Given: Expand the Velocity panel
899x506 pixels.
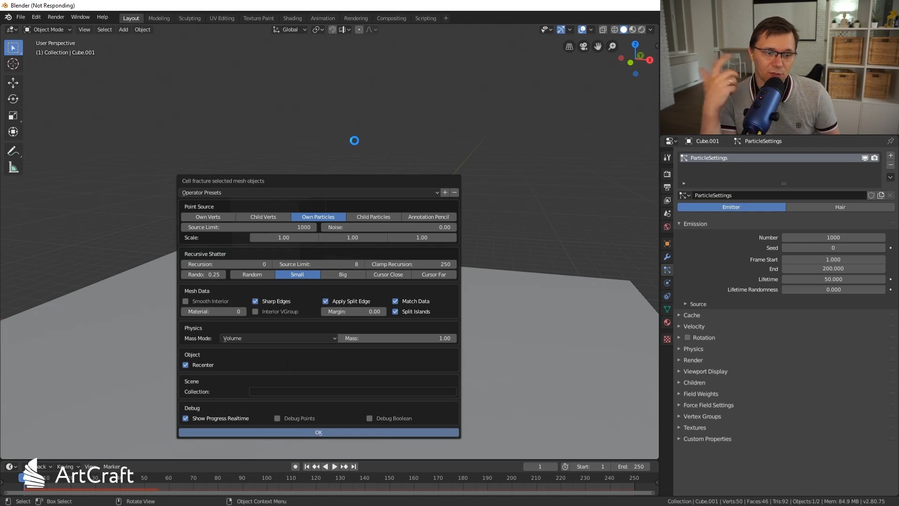Looking at the screenshot, I should click(693, 327).
